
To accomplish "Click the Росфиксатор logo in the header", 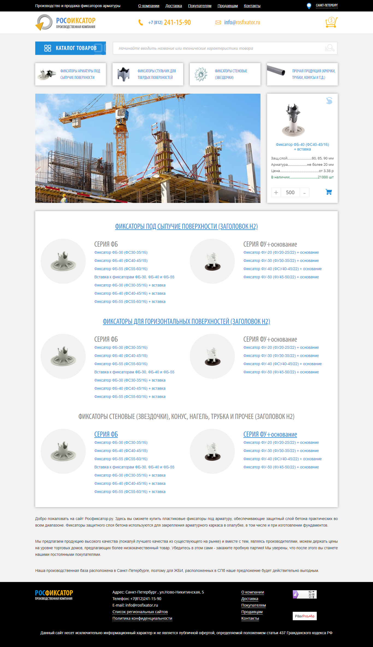I will pyautogui.click(x=65, y=22).
